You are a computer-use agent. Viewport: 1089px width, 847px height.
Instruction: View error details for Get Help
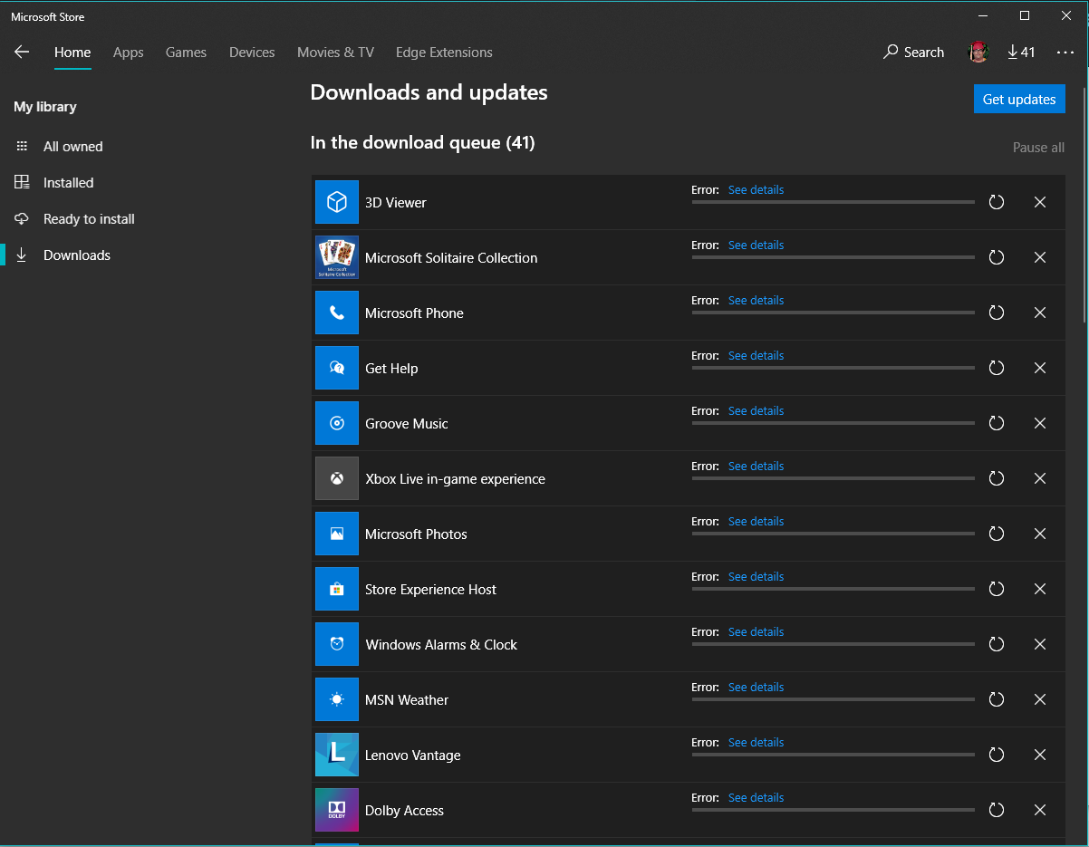tap(756, 356)
